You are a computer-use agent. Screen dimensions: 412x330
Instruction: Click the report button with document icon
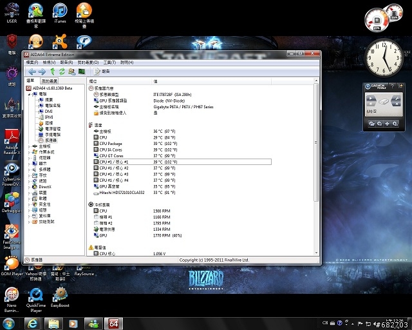102,72
